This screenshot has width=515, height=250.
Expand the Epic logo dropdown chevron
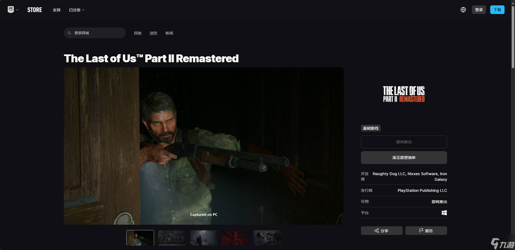(17, 10)
